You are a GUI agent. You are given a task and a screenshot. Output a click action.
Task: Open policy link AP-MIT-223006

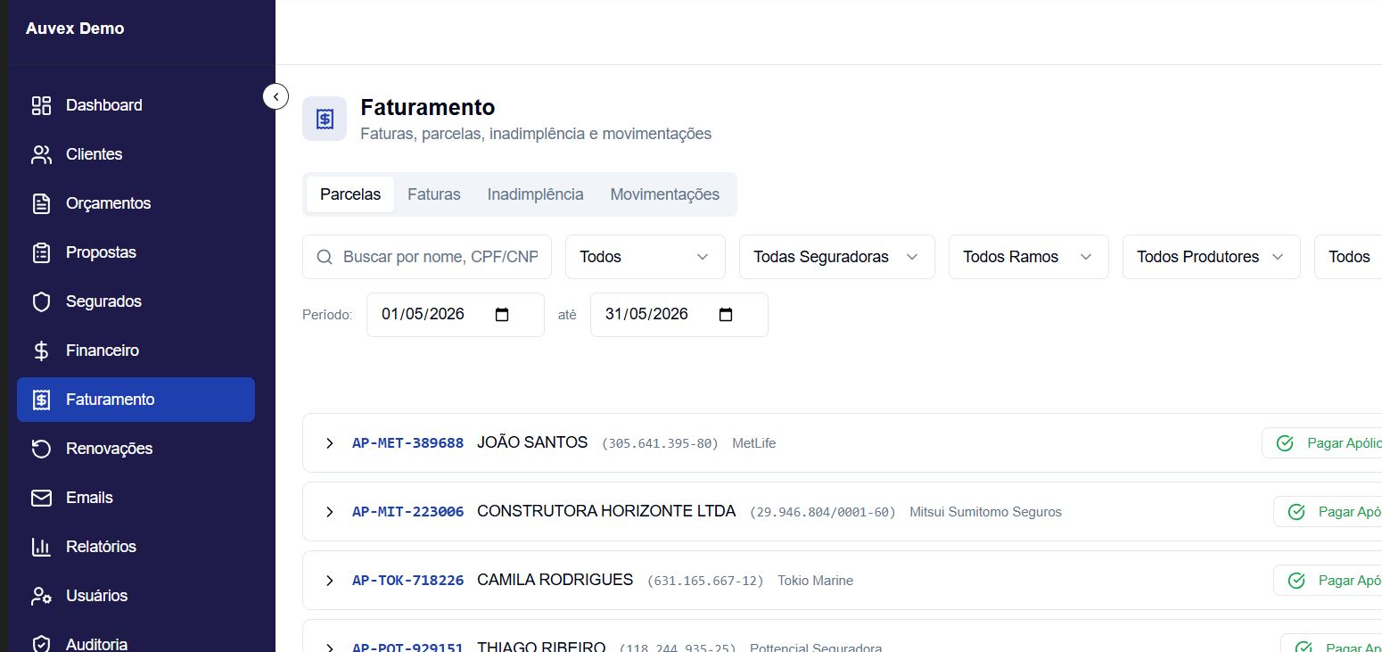coord(407,512)
